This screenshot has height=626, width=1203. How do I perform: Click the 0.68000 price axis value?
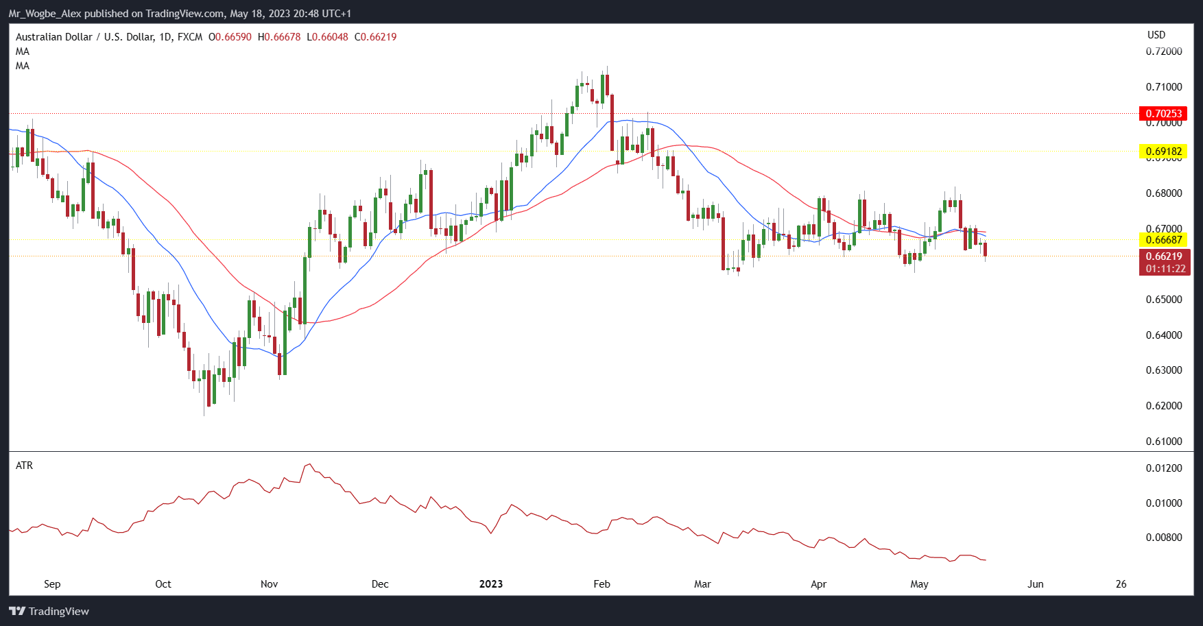point(1164,193)
